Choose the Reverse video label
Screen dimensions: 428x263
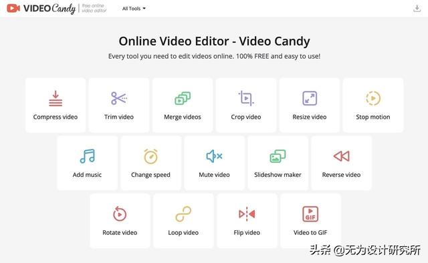click(x=342, y=175)
